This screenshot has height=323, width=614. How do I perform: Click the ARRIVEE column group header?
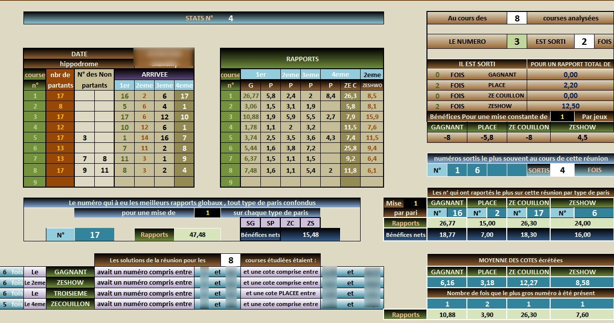[x=154, y=74]
